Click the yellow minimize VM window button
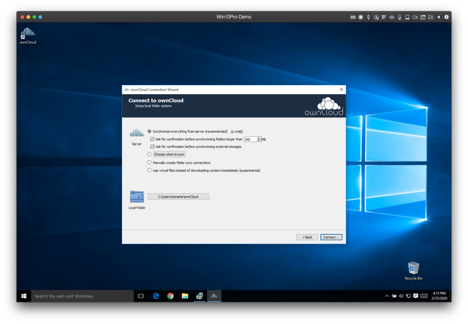Screen dimensions: 468x324 (28, 17)
